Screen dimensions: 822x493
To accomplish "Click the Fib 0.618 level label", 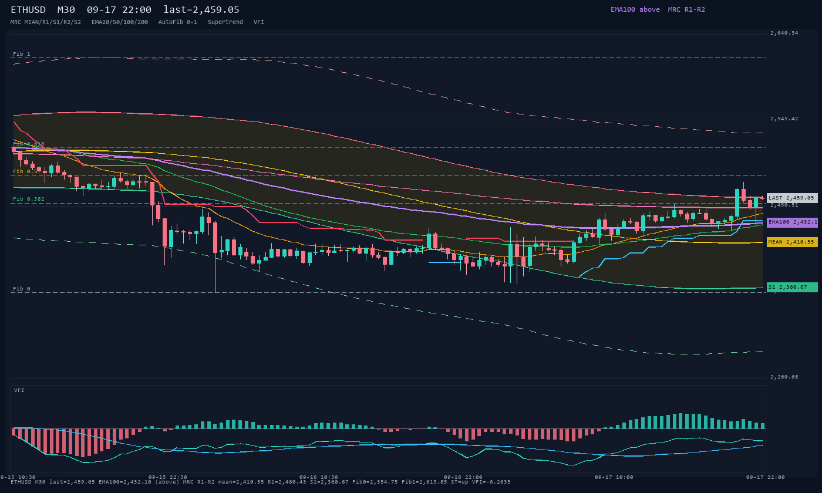I will [29, 144].
